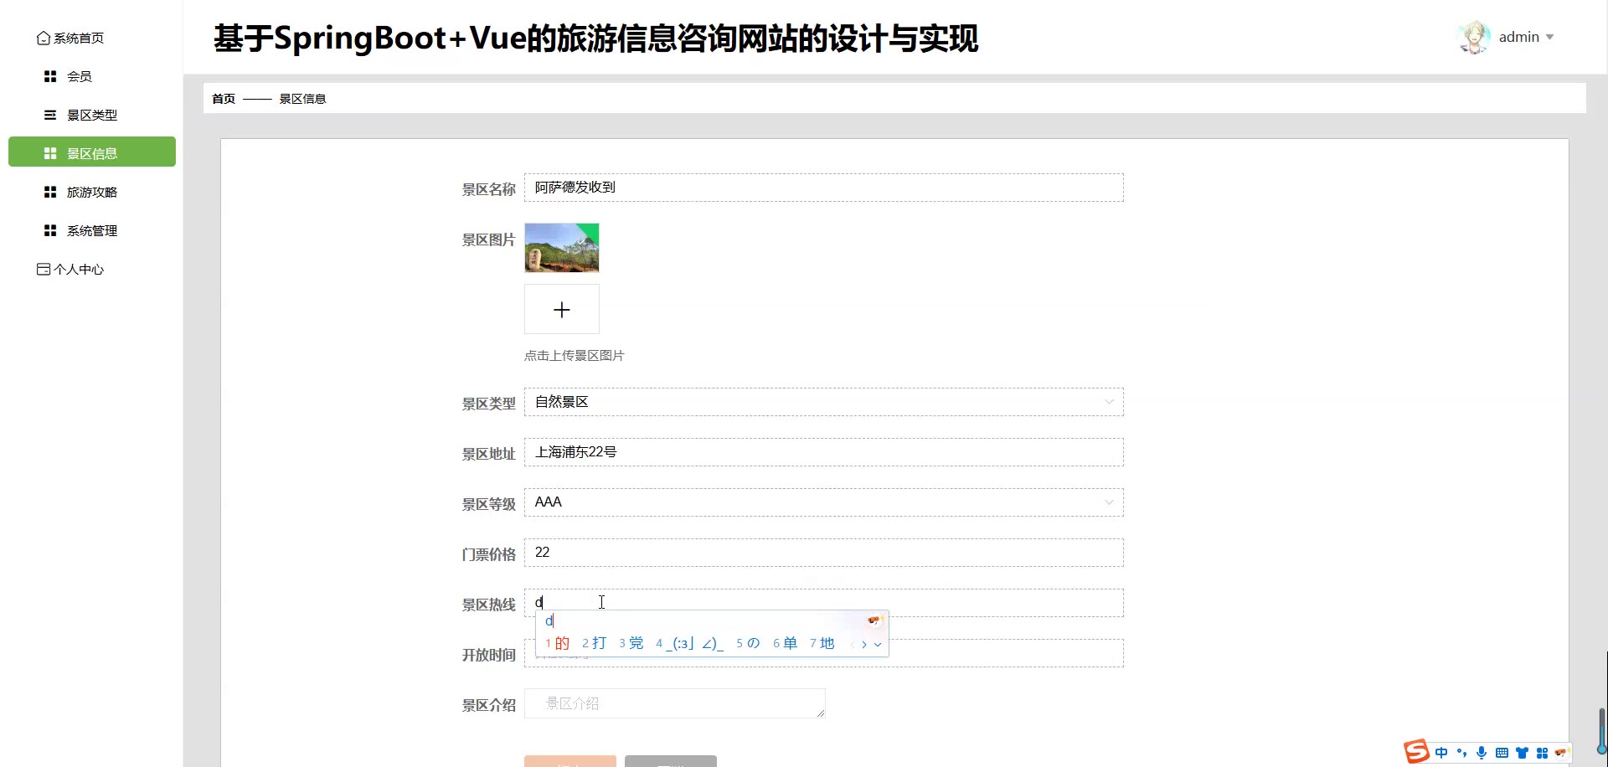Click the microphone voice input icon
The image size is (1608, 767).
pyautogui.click(x=1482, y=753)
